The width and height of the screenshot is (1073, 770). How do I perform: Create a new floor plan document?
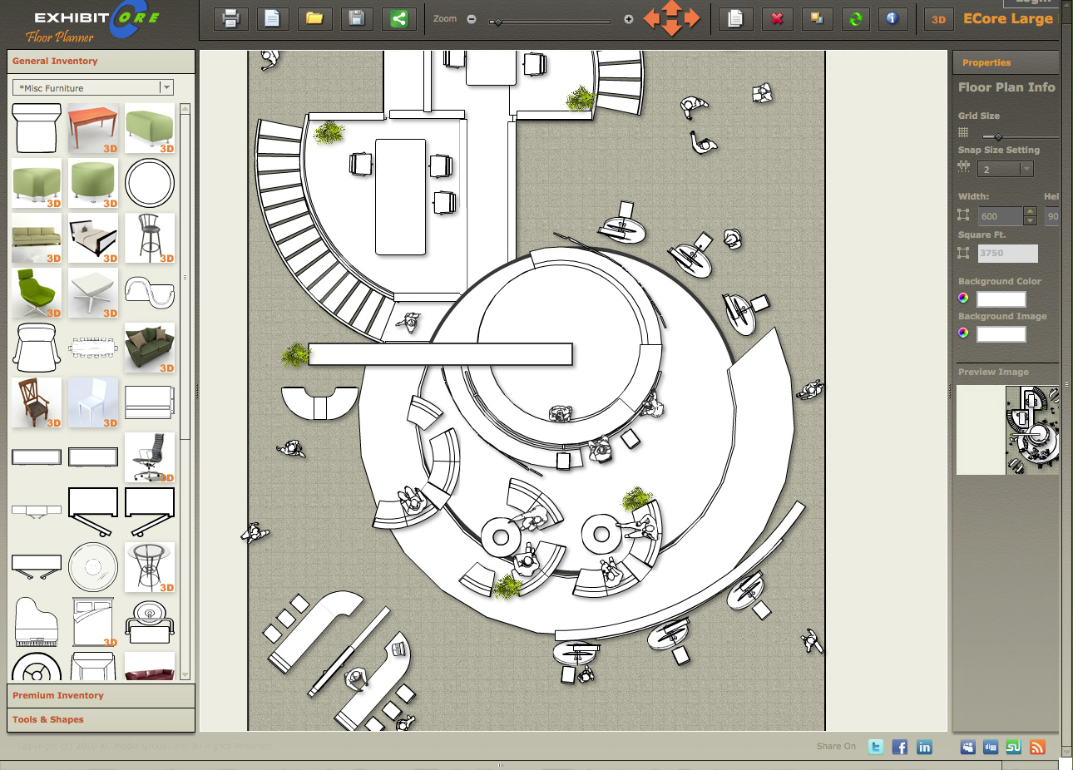click(272, 18)
